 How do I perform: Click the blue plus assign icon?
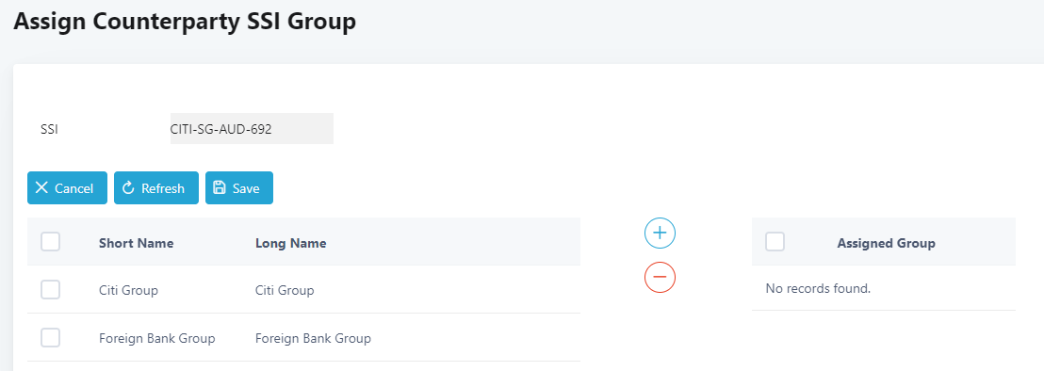coord(660,233)
